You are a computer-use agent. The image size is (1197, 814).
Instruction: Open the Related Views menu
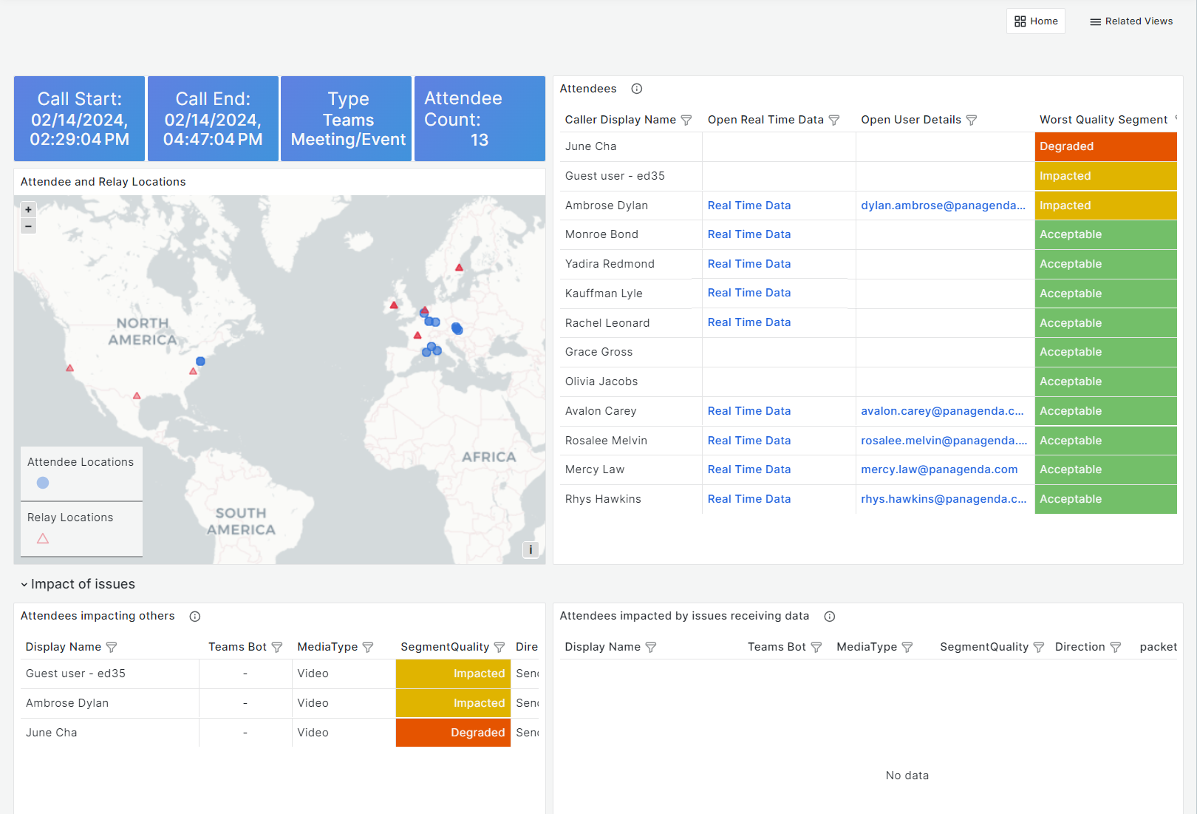tap(1131, 21)
